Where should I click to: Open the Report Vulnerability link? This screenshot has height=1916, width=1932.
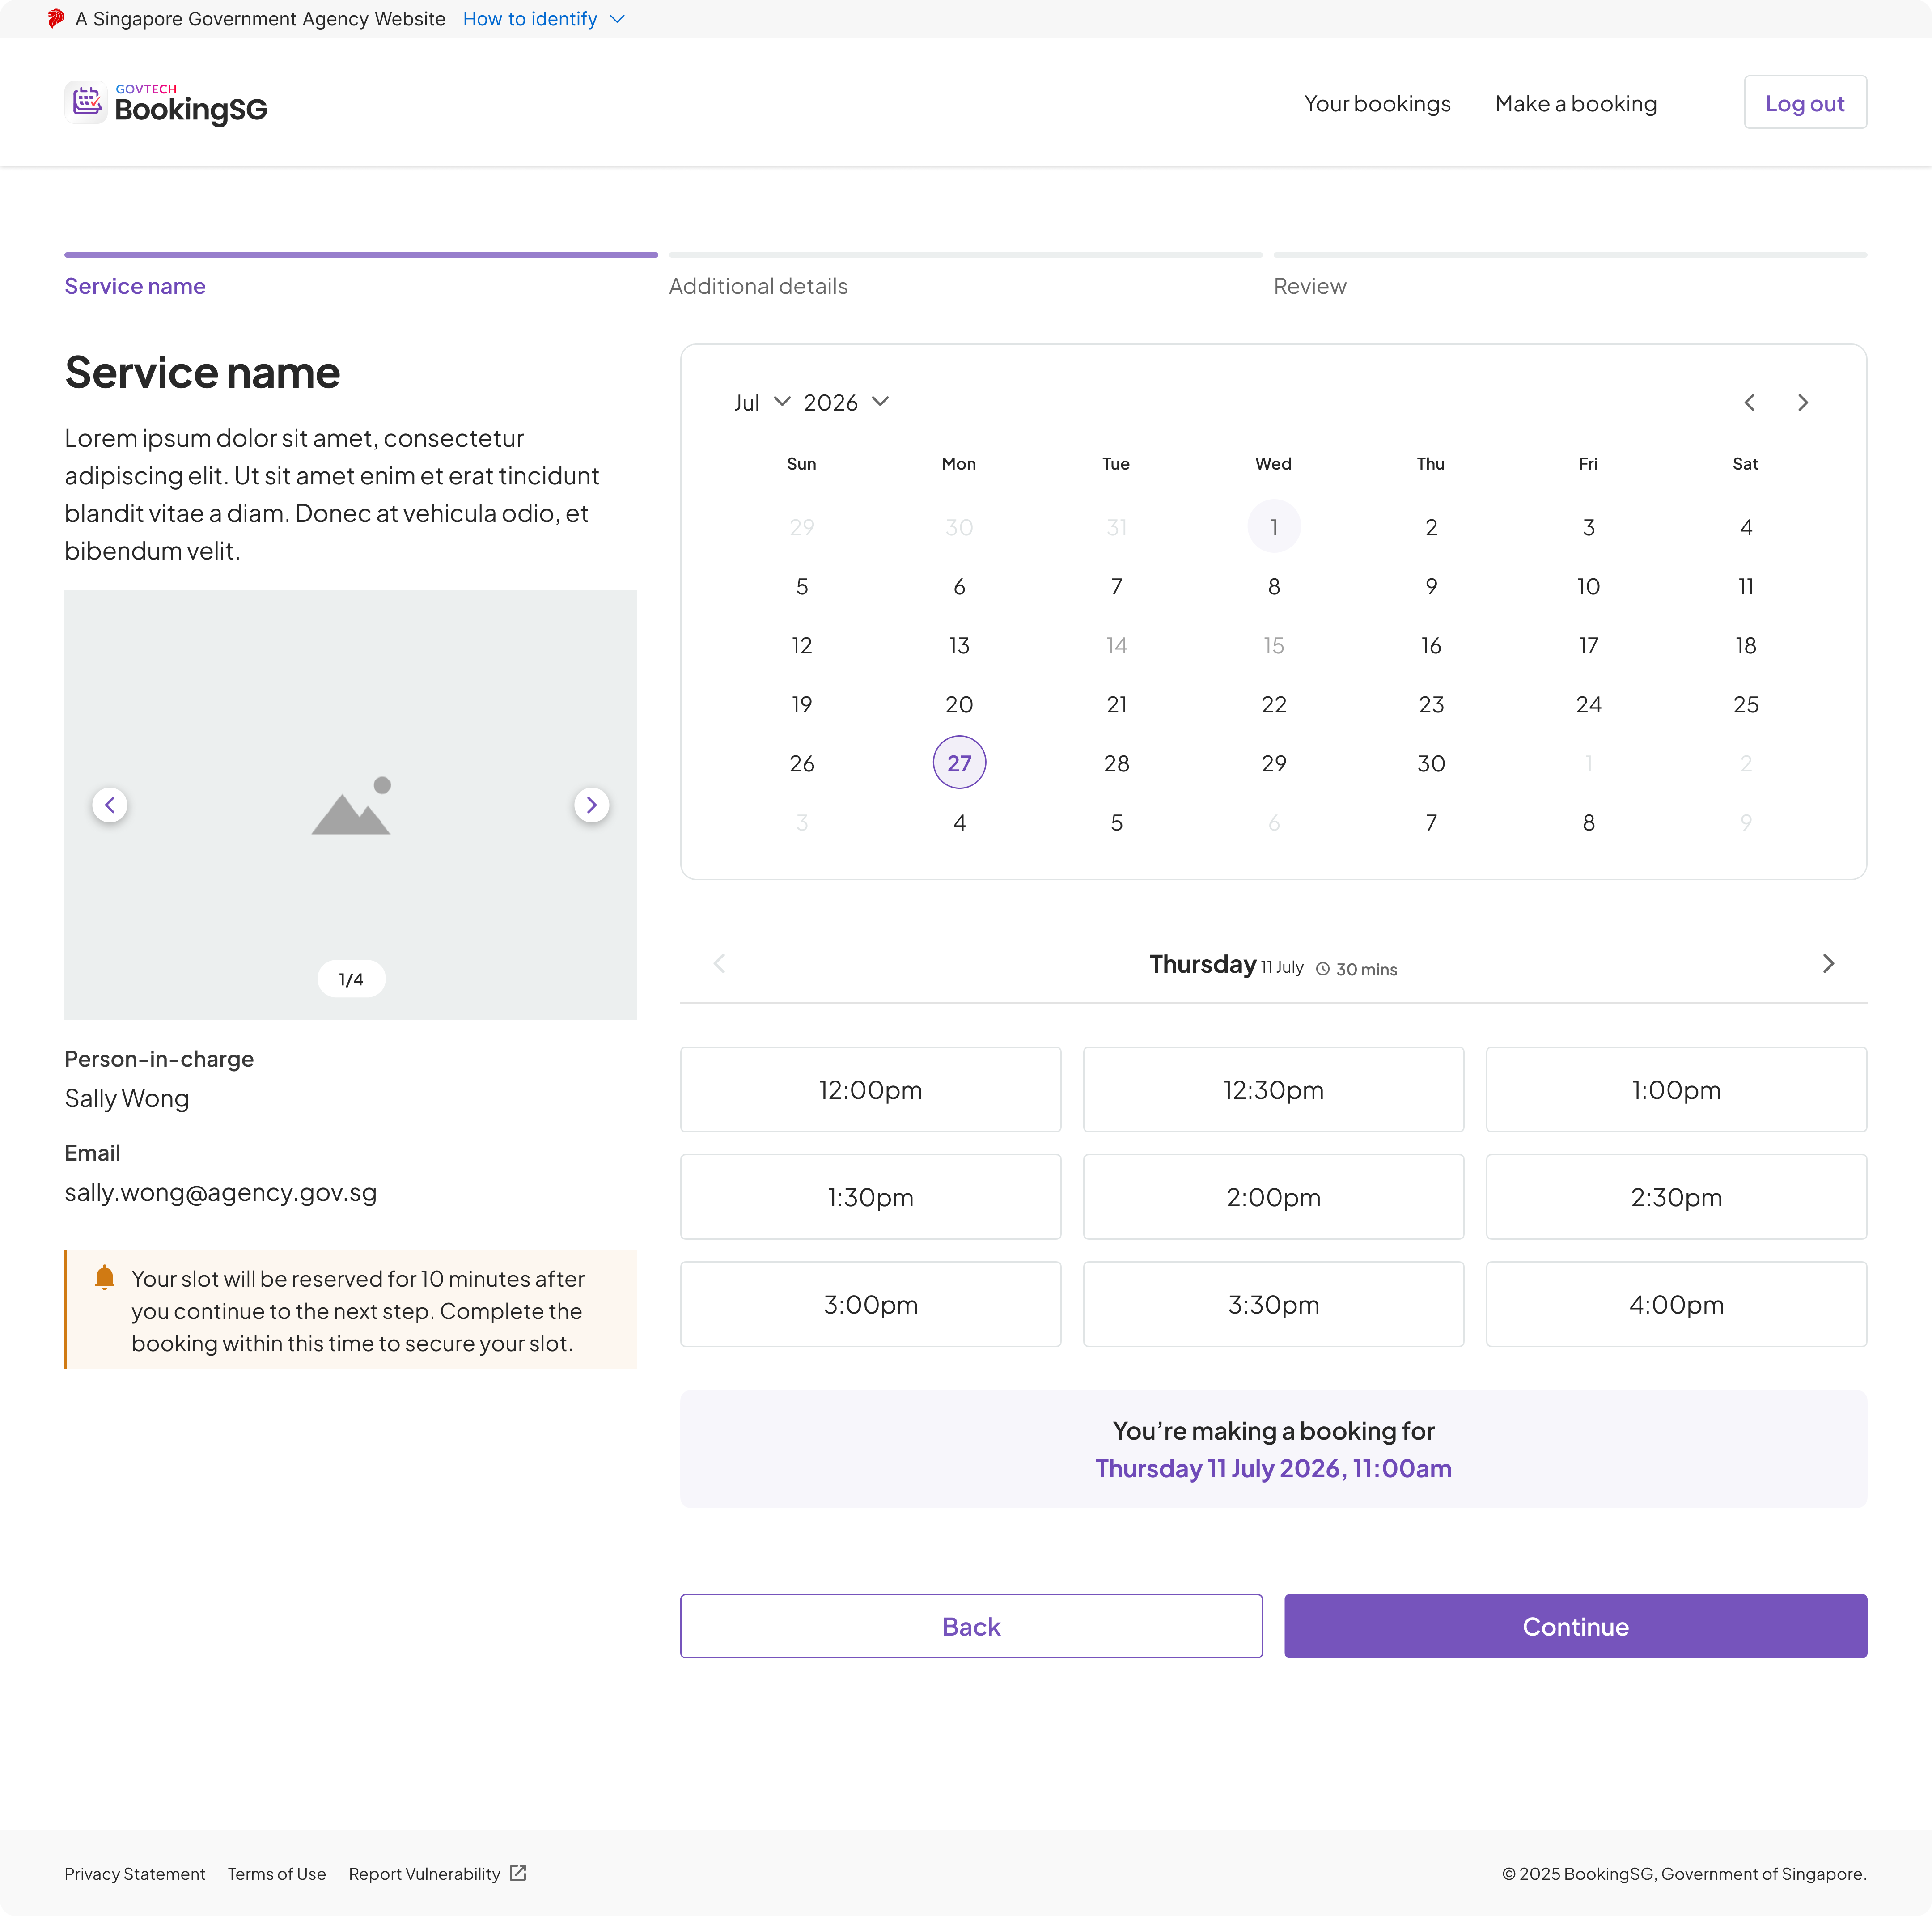coord(424,1873)
